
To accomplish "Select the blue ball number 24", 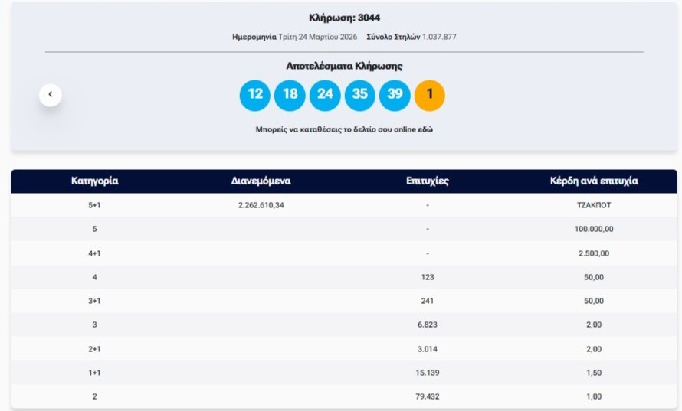I will click(x=325, y=95).
